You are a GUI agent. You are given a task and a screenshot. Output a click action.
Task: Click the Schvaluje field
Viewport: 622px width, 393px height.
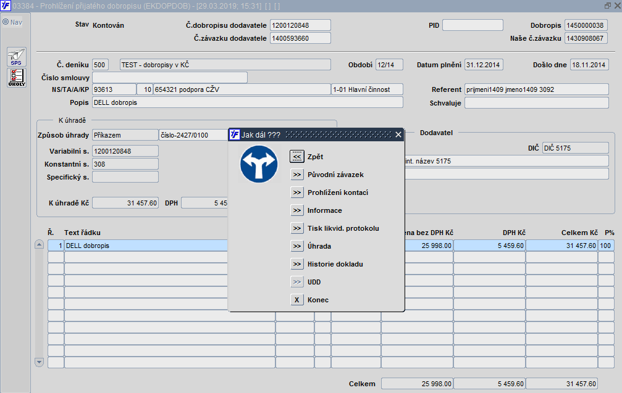click(536, 103)
